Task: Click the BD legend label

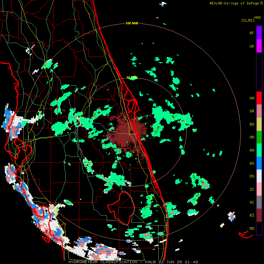Action: coord(252,124)
